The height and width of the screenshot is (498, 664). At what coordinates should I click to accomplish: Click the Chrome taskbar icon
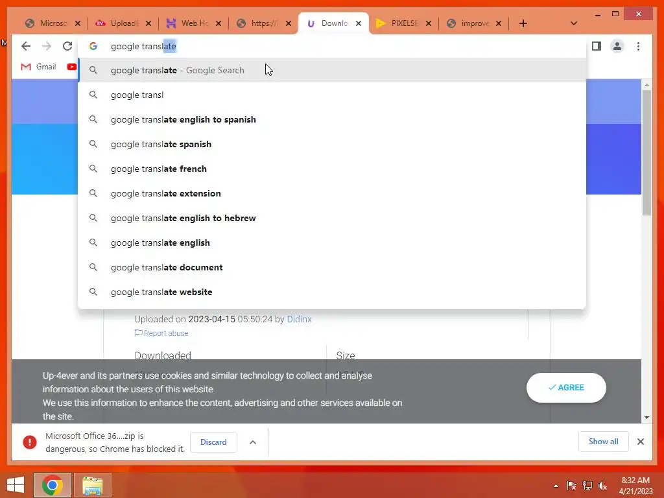click(x=52, y=485)
